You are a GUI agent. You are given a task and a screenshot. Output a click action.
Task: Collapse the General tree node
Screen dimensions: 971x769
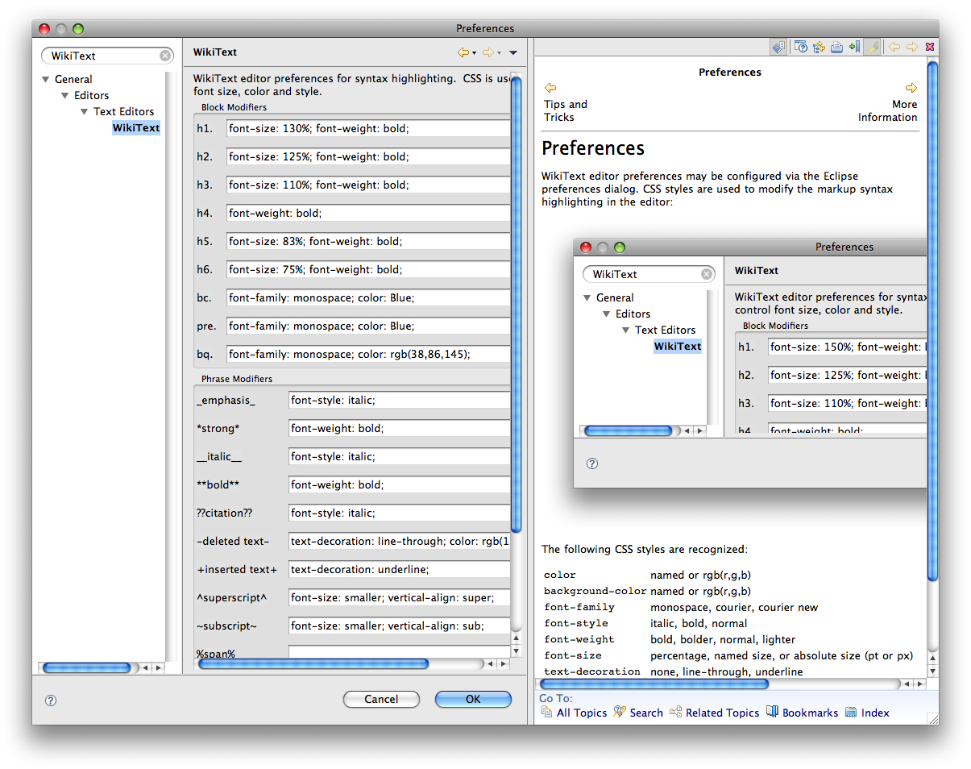46,79
